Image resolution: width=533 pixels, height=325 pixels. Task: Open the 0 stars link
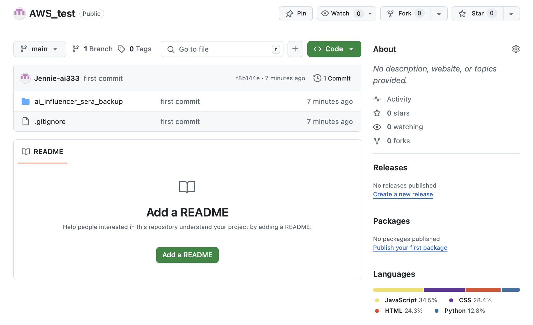(391, 113)
